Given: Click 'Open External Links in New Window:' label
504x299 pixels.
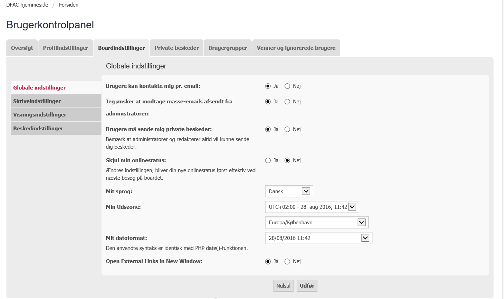Looking at the screenshot, I should (154, 261).
